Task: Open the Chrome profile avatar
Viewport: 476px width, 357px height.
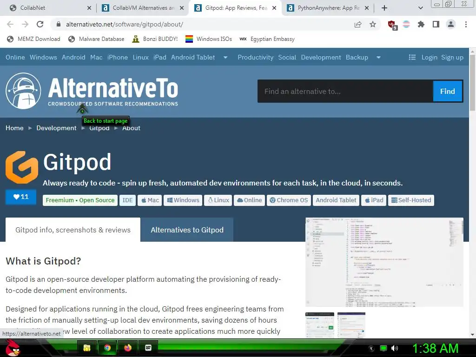Action: (451, 24)
